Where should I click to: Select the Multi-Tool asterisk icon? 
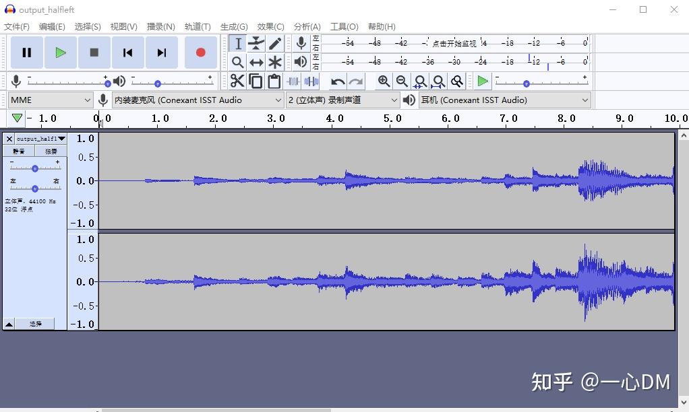(x=275, y=63)
